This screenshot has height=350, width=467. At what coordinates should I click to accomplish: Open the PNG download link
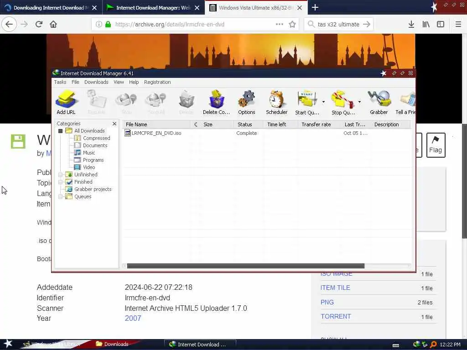tap(327, 302)
